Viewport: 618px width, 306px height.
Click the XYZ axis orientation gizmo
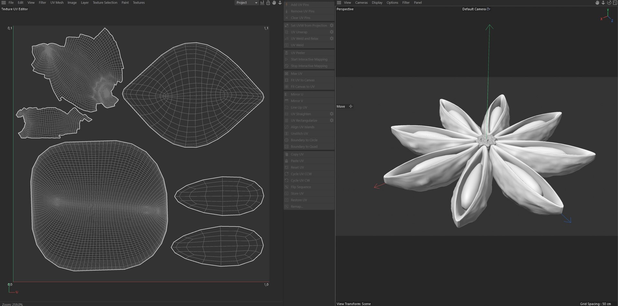pyautogui.click(x=606, y=16)
